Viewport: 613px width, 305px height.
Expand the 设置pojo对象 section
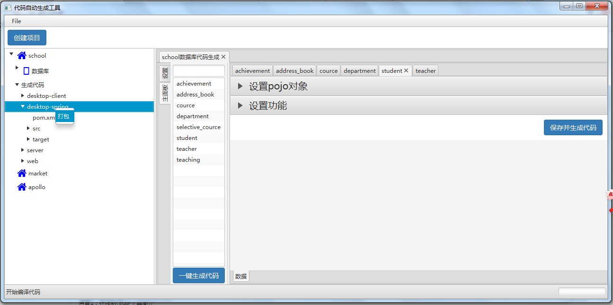click(240, 86)
